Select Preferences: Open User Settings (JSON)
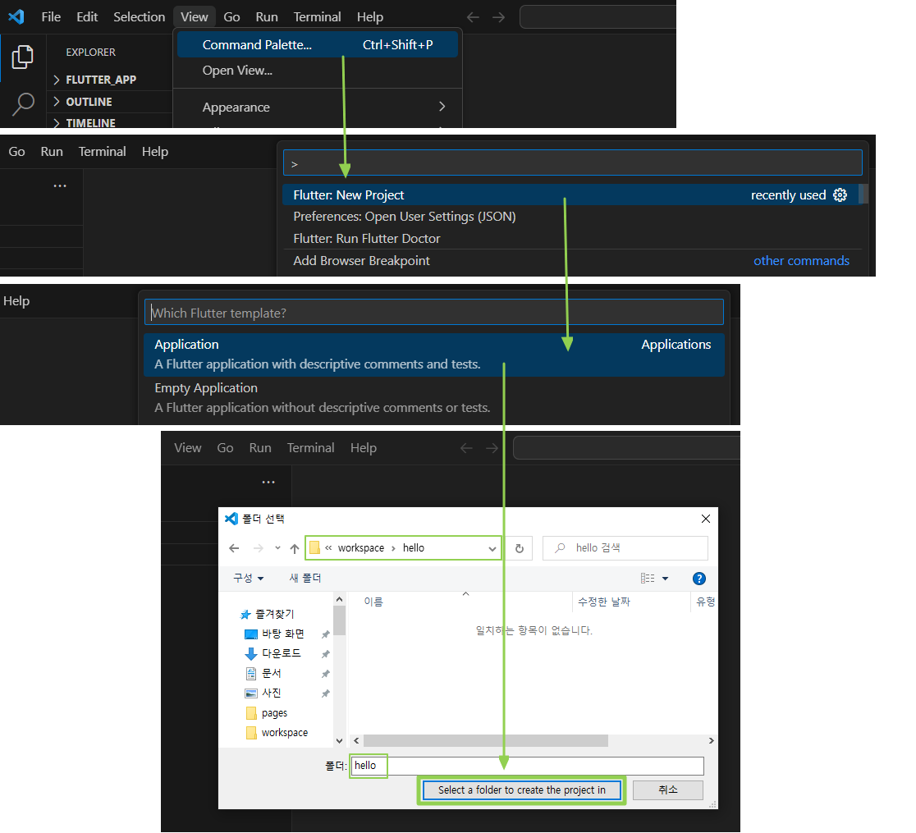 571,217
